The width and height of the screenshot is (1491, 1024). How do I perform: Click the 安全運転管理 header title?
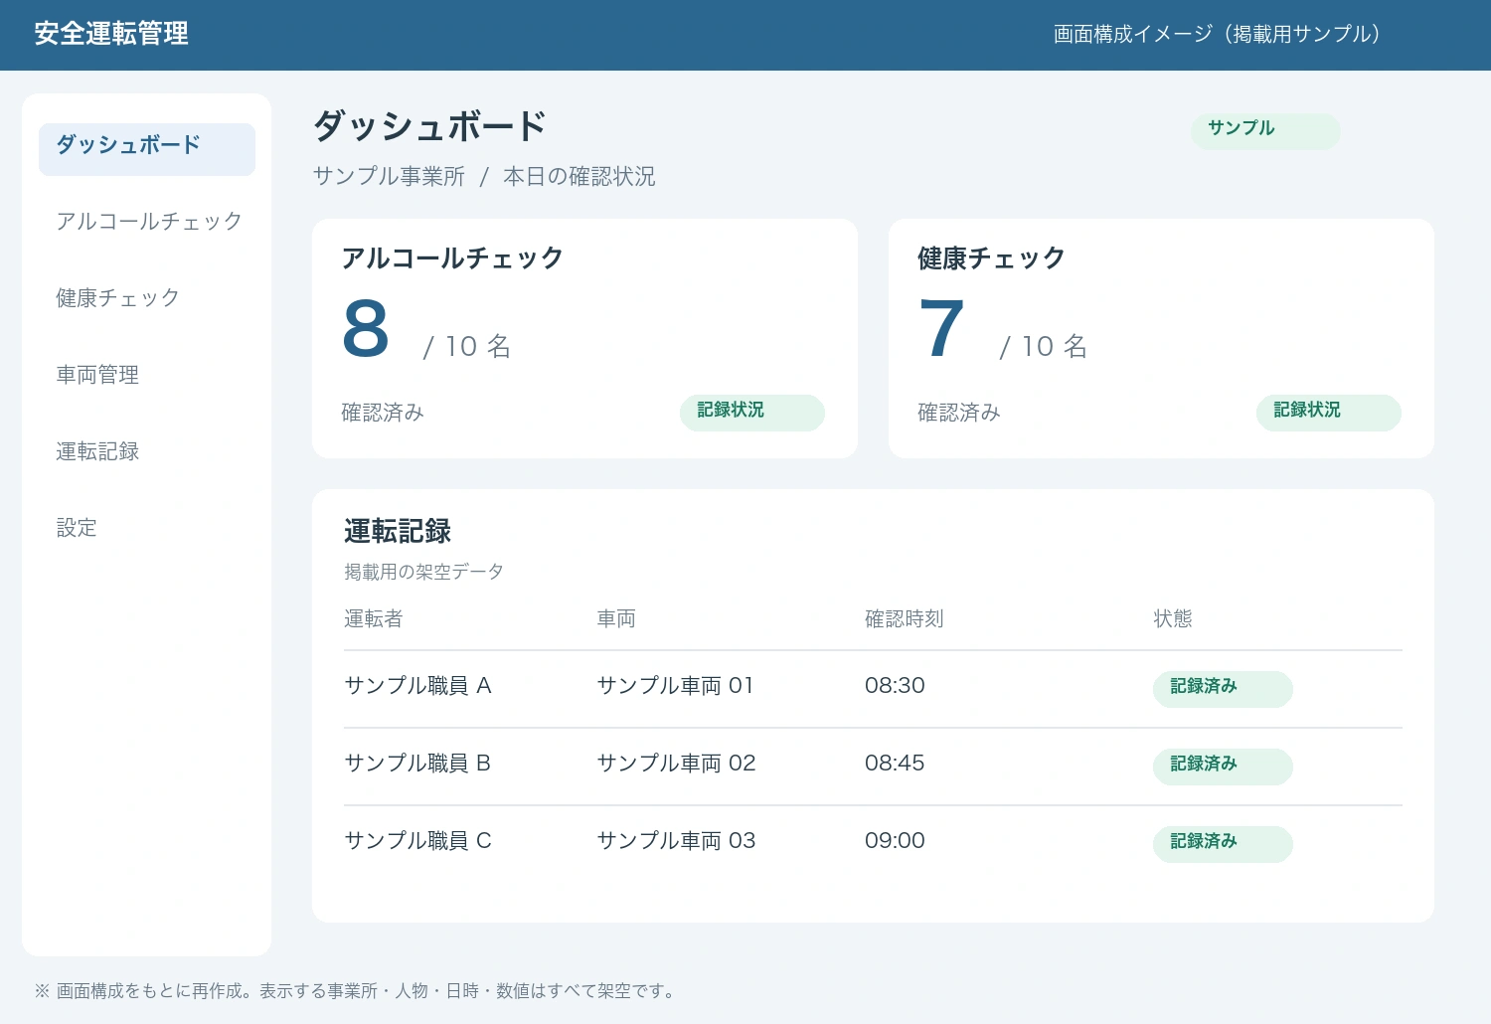111,34
